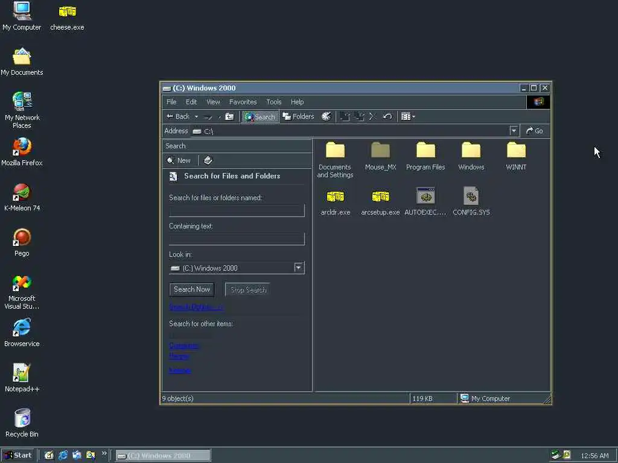
Task: Click the network tray icon
Action: (x=555, y=455)
